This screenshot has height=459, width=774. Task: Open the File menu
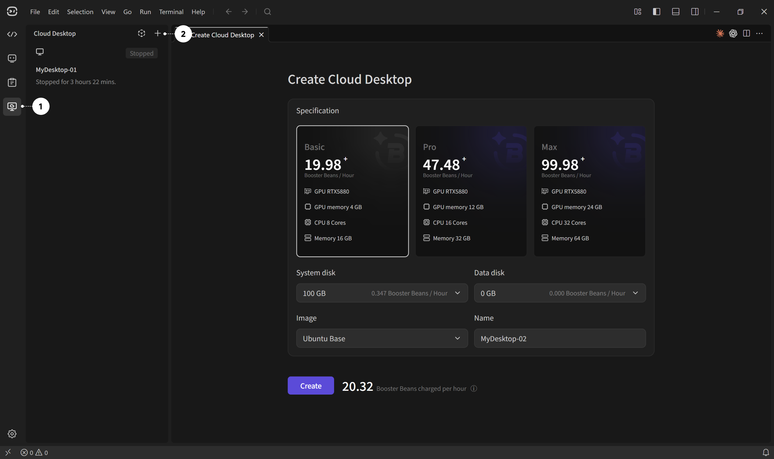click(35, 12)
